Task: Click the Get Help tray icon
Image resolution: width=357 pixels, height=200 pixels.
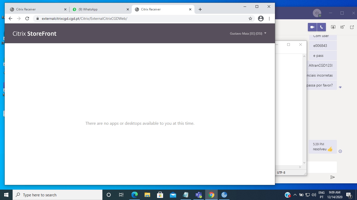Action: pyautogui.click(x=288, y=195)
